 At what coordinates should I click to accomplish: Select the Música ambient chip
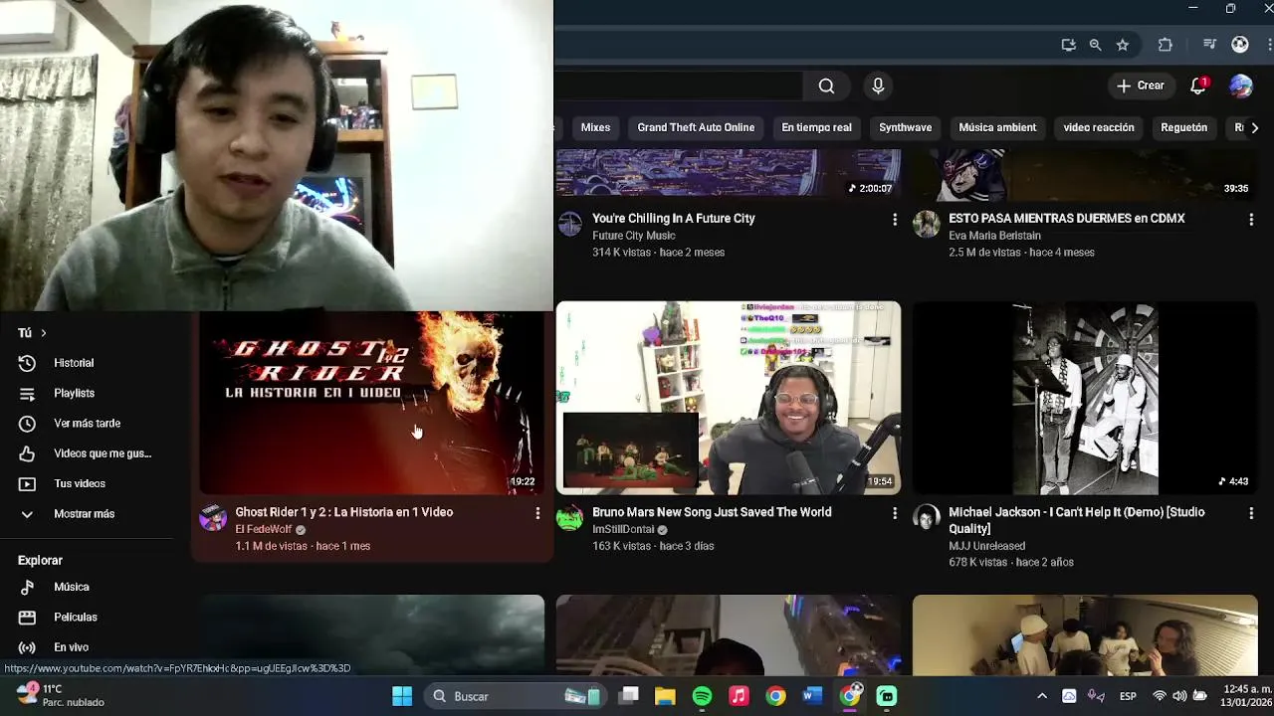click(997, 127)
